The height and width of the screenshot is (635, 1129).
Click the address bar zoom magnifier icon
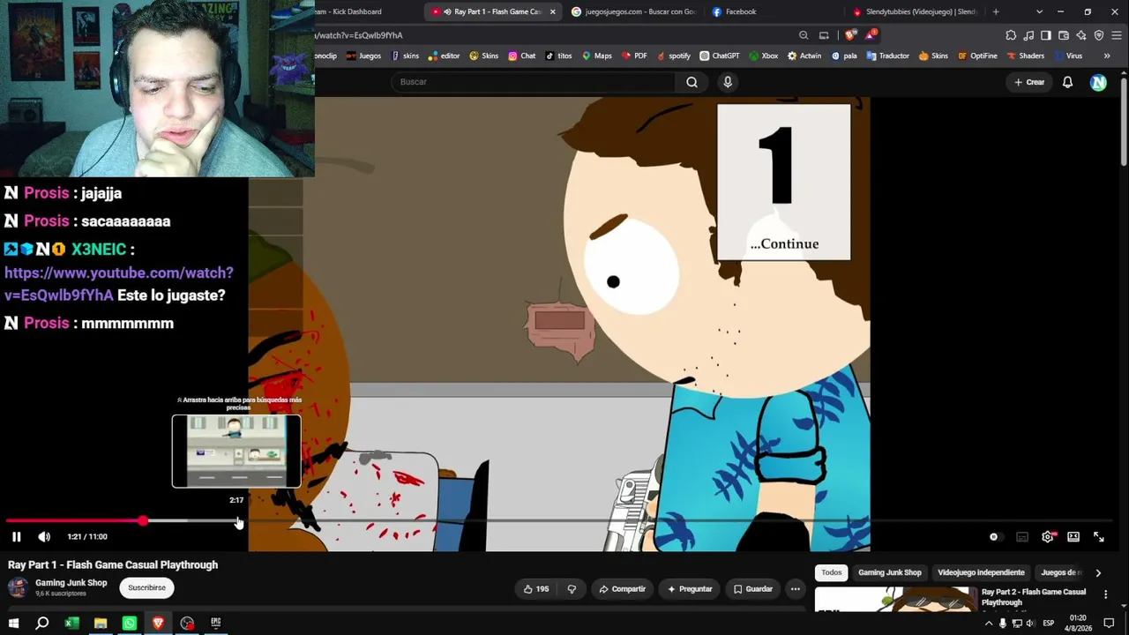(804, 35)
